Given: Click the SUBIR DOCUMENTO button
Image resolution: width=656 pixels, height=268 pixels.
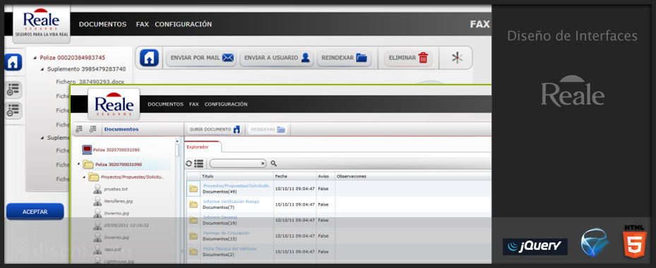Looking at the screenshot, I should click(x=215, y=130).
